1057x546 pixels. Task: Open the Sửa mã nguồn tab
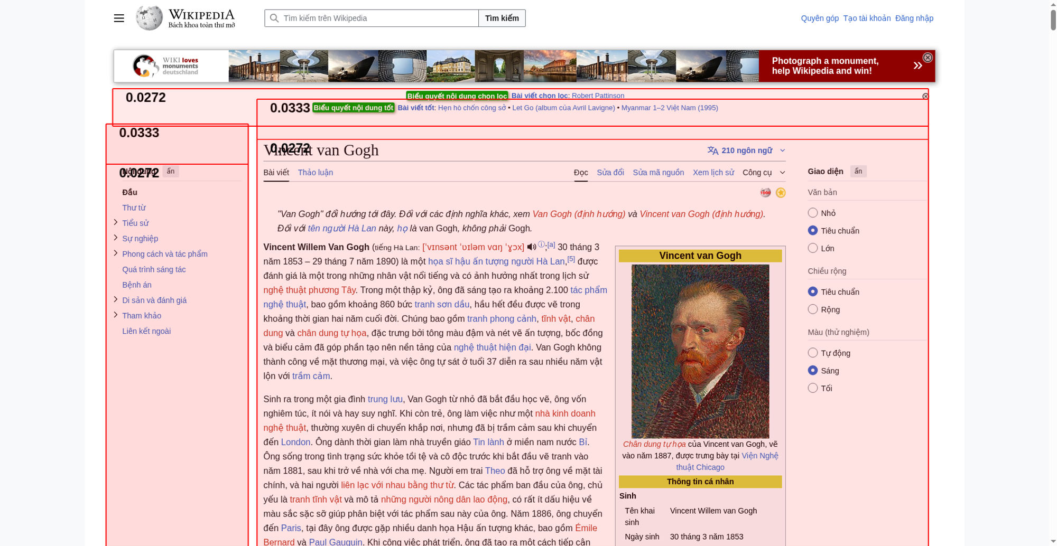pyautogui.click(x=659, y=173)
